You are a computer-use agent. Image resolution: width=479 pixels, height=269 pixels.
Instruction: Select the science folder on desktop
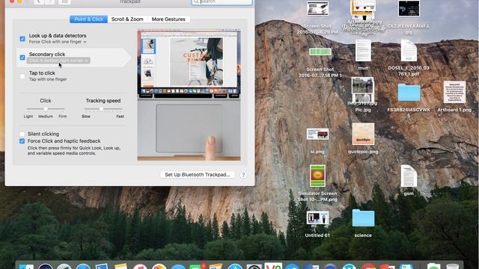tap(363, 223)
